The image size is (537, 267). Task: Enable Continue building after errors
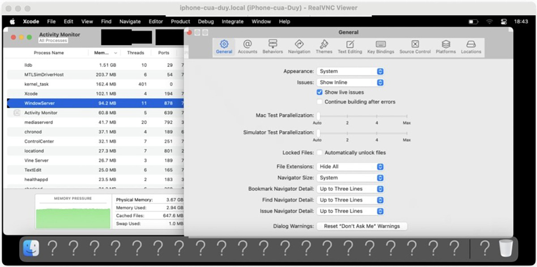point(320,102)
